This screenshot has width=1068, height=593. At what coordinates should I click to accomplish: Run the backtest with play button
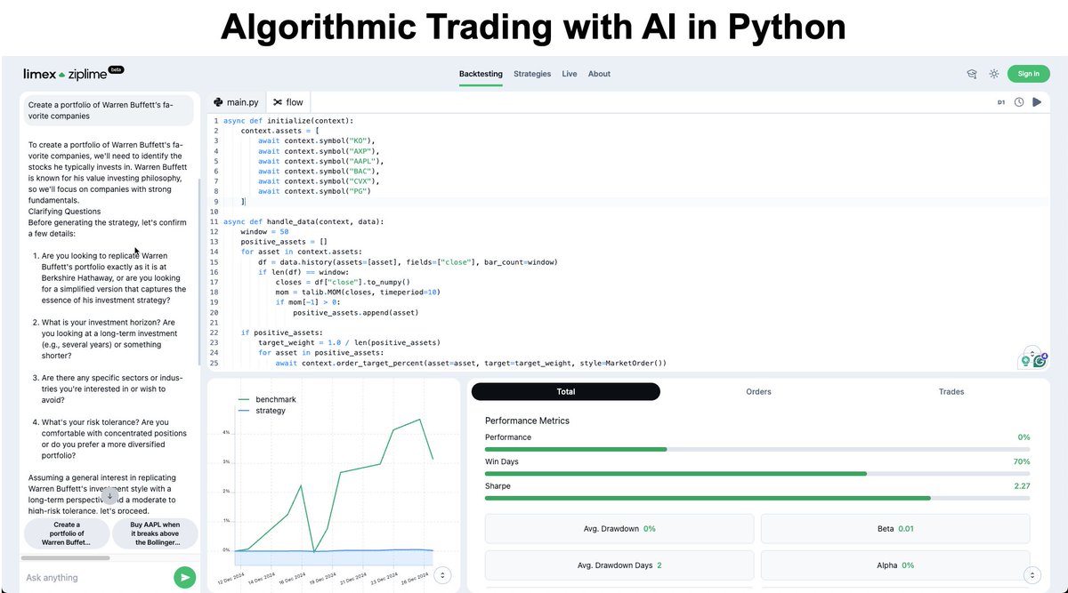[1037, 102]
